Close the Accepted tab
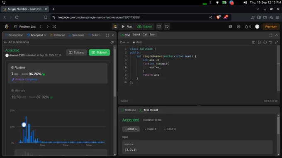This screenshot has height=158, width=282. [45, 35]
